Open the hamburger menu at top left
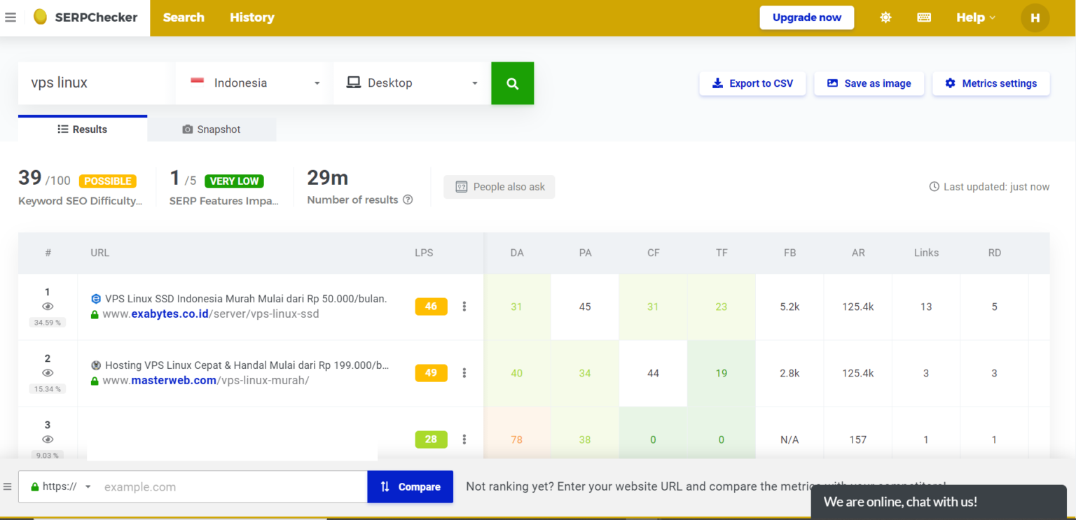This screenshot has width=1076, height=520. [11, 17]
